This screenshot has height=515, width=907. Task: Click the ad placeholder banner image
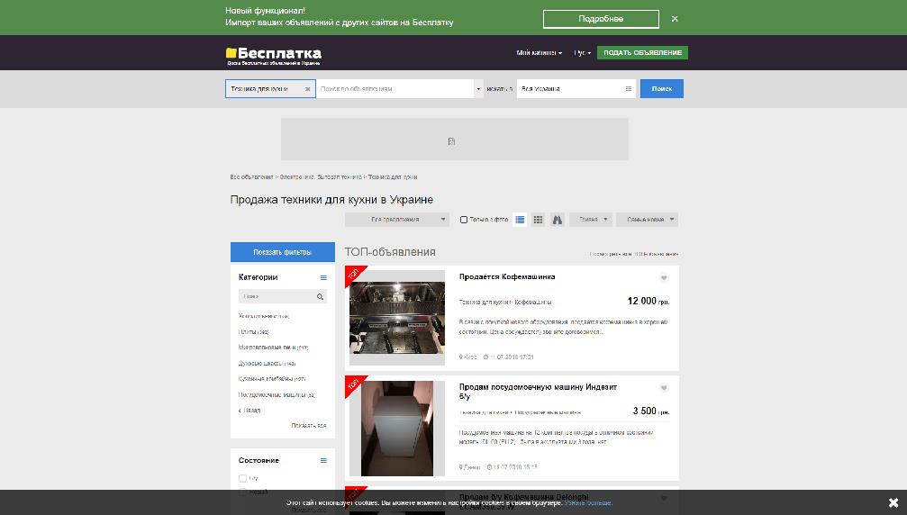point(455,140)
